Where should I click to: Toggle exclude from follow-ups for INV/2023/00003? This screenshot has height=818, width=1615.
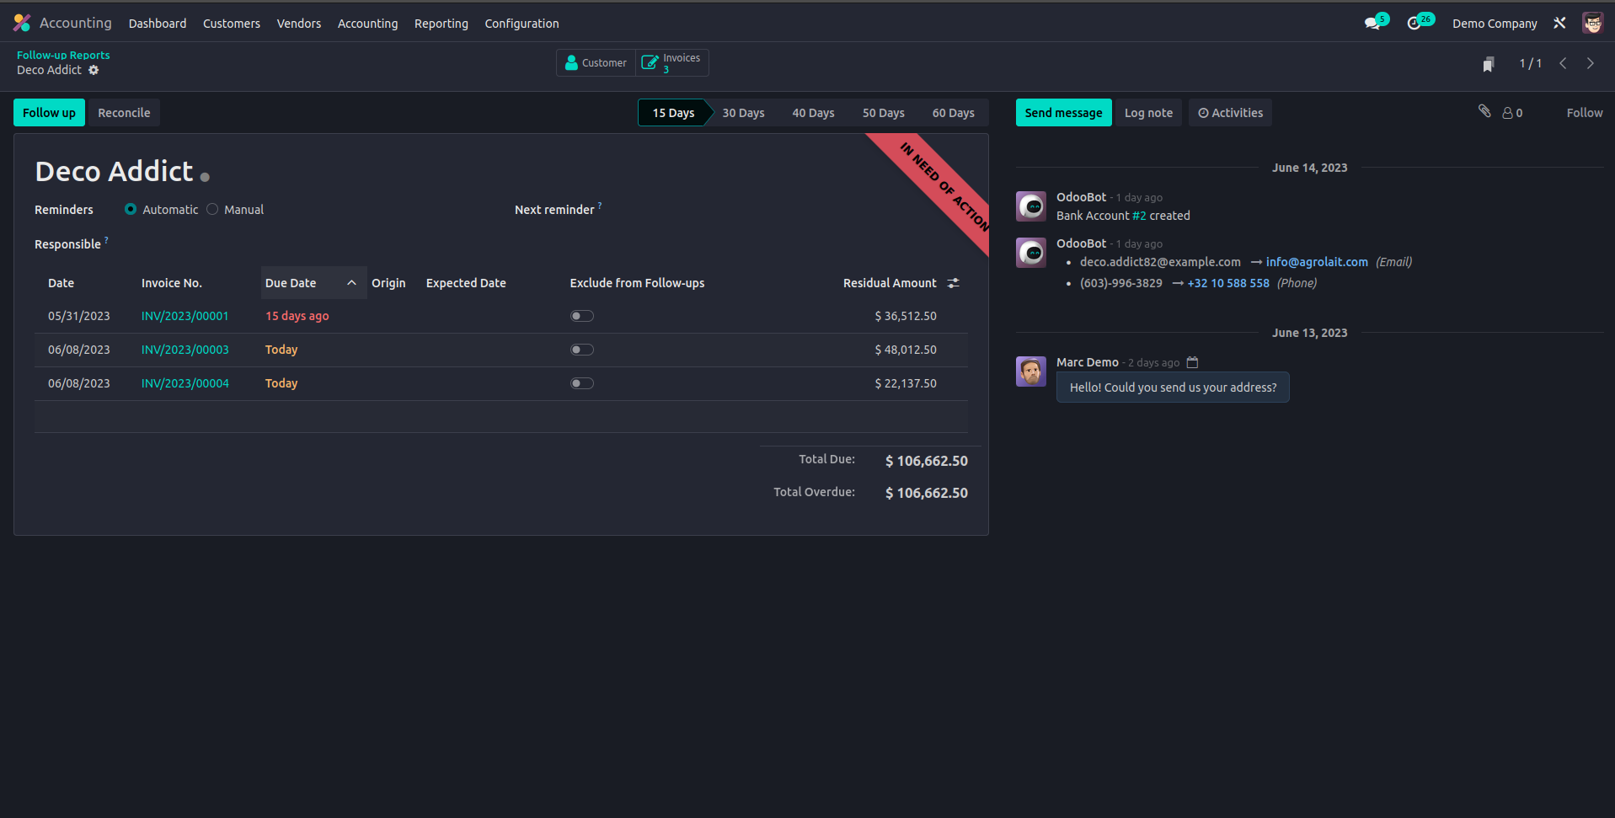[x=582, y=350]
